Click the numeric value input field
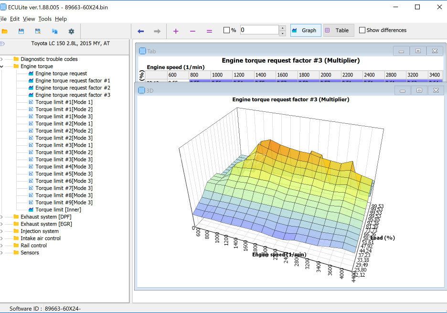 click(x=259, y=30)
